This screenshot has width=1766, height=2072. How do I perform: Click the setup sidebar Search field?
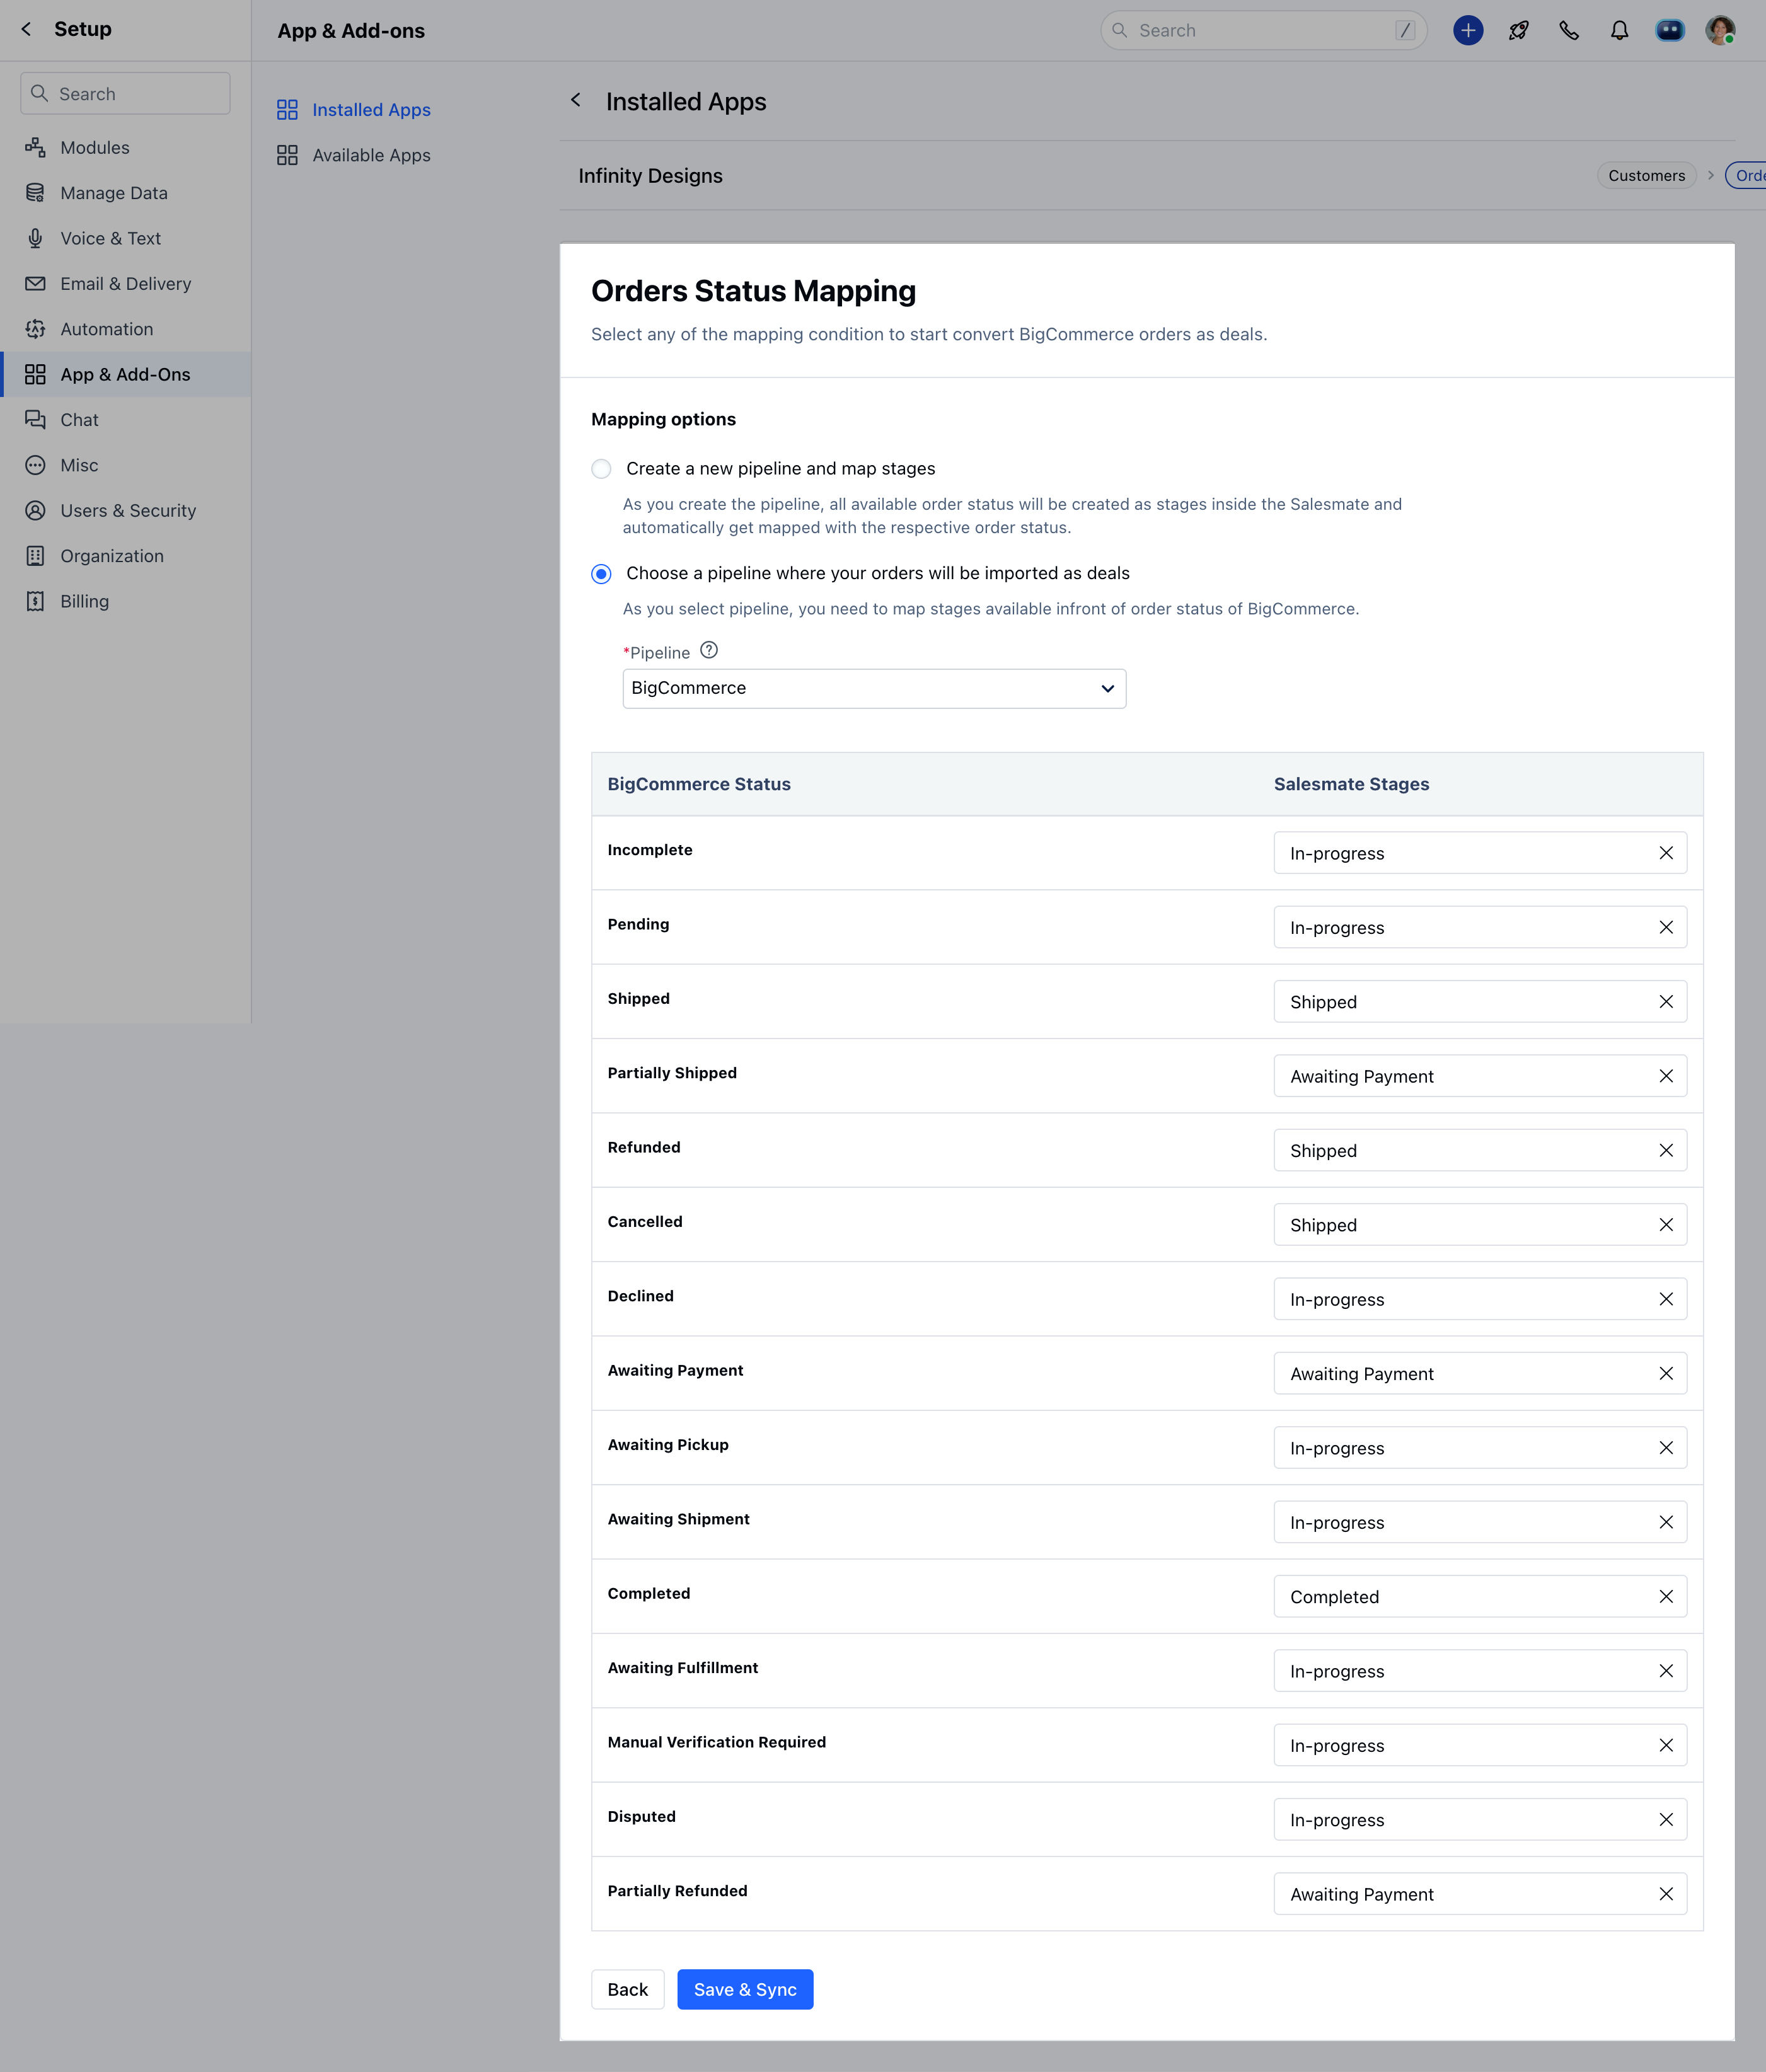click(125, 93)
